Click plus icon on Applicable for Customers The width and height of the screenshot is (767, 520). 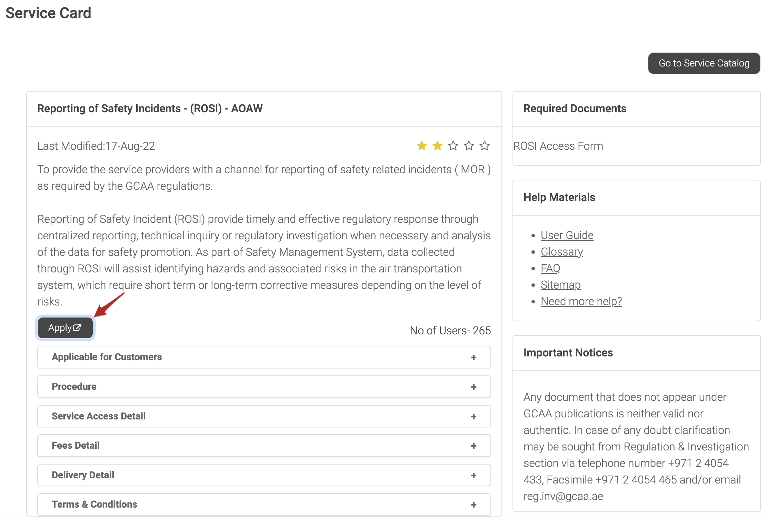(474, 357)
